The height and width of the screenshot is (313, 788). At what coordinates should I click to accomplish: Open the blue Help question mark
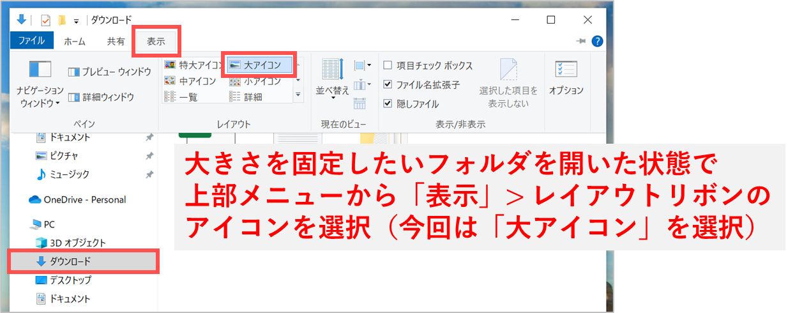click(x=597, y=41)
